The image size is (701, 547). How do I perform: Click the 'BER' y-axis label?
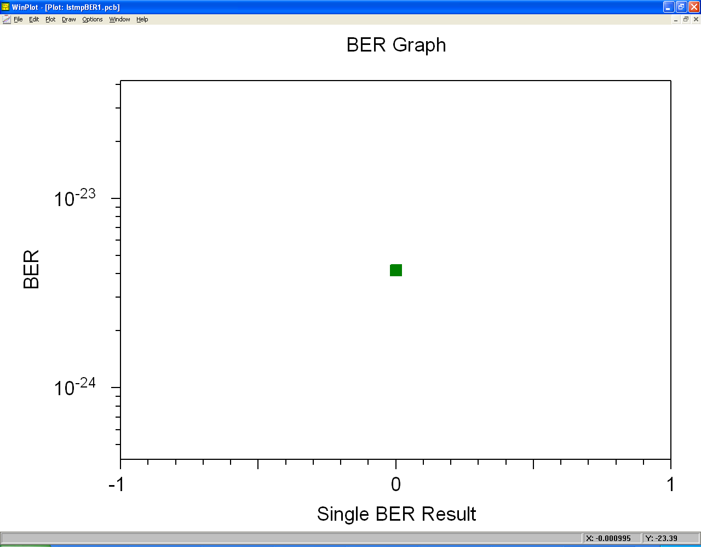pos(31,269)
